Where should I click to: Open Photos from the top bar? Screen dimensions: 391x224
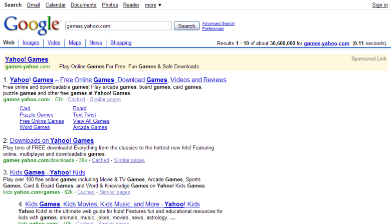coord(110,5)
